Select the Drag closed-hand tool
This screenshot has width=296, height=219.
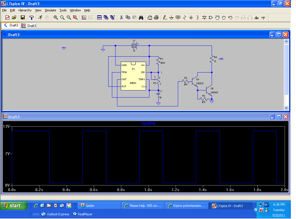[224, 18]
